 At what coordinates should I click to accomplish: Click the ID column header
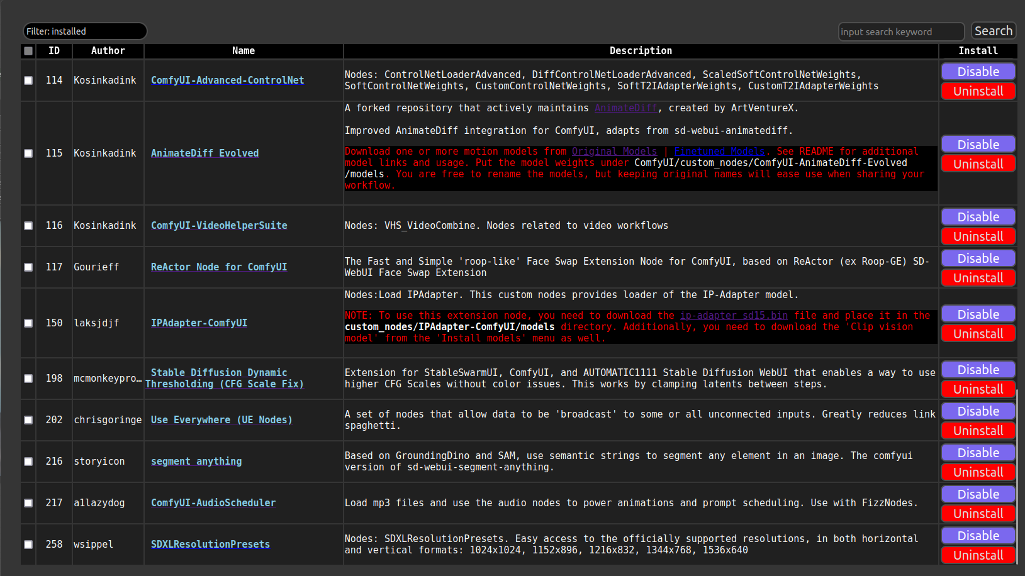coord(54,51)
